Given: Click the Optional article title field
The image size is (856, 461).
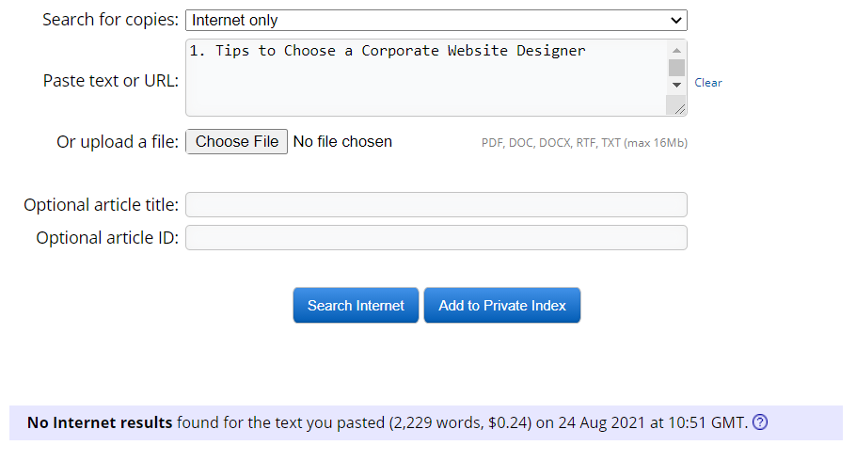Looking at the screenshot, I should pyautogui.click(x=436, y=205).
